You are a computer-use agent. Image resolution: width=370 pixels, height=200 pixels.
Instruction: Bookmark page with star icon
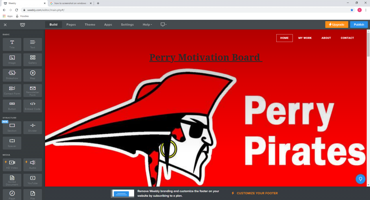[x=352, y=10]
